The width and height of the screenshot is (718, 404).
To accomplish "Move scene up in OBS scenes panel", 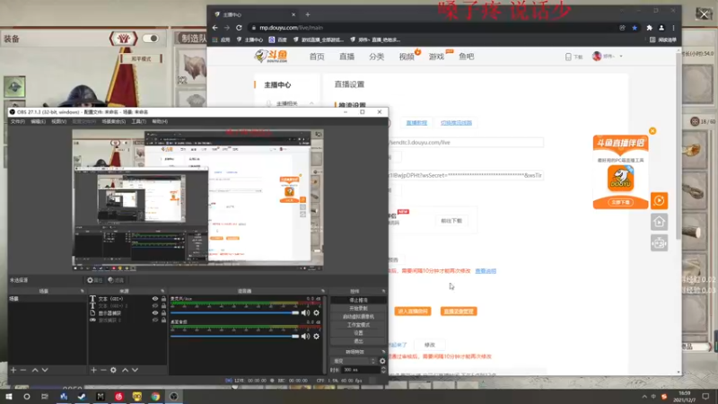I will coord(35,370).
